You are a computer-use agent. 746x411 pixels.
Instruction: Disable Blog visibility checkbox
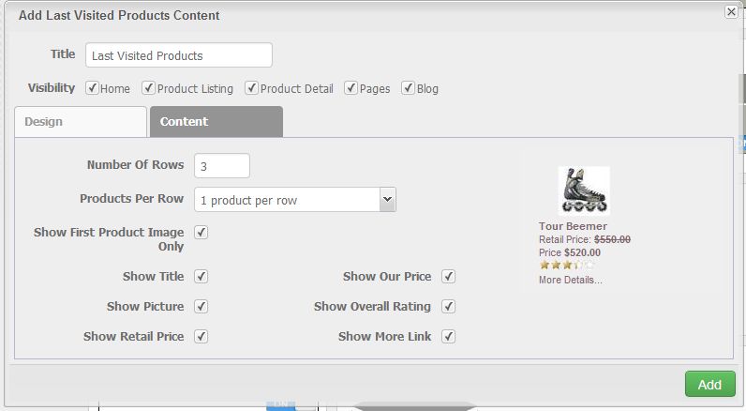[x=409, y=88]
